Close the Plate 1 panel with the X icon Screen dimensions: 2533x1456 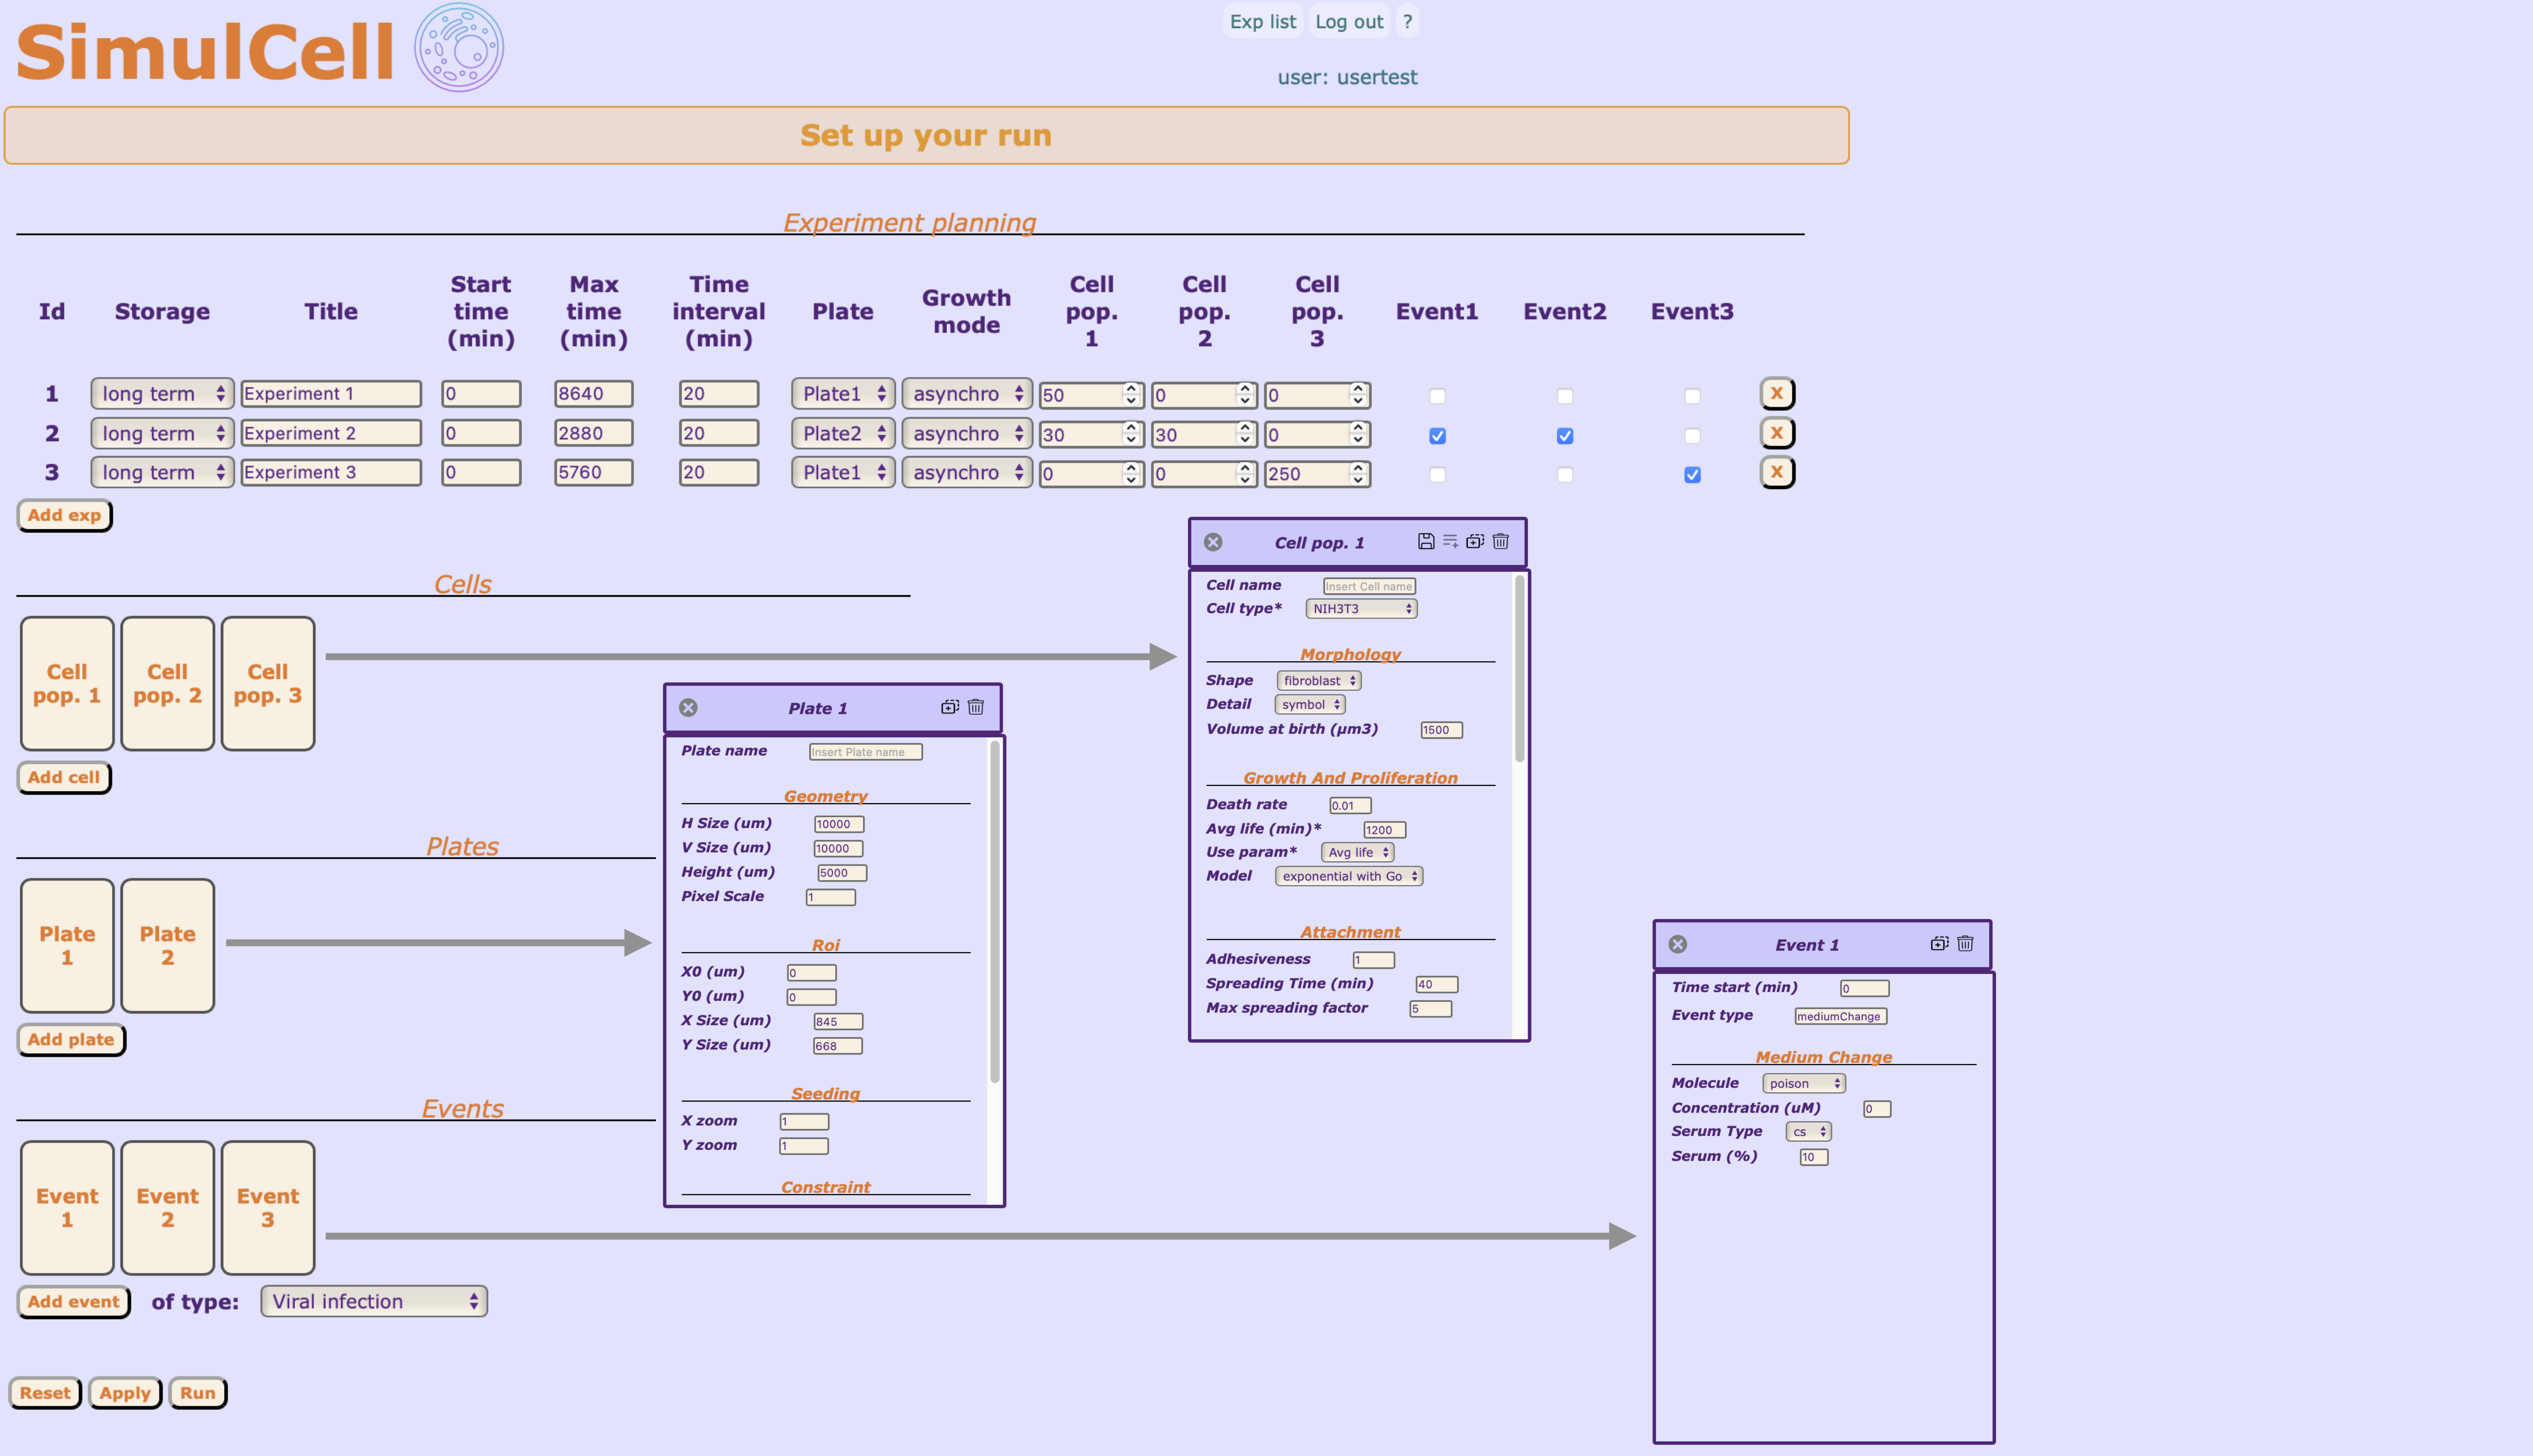click(x=688, y=707)
